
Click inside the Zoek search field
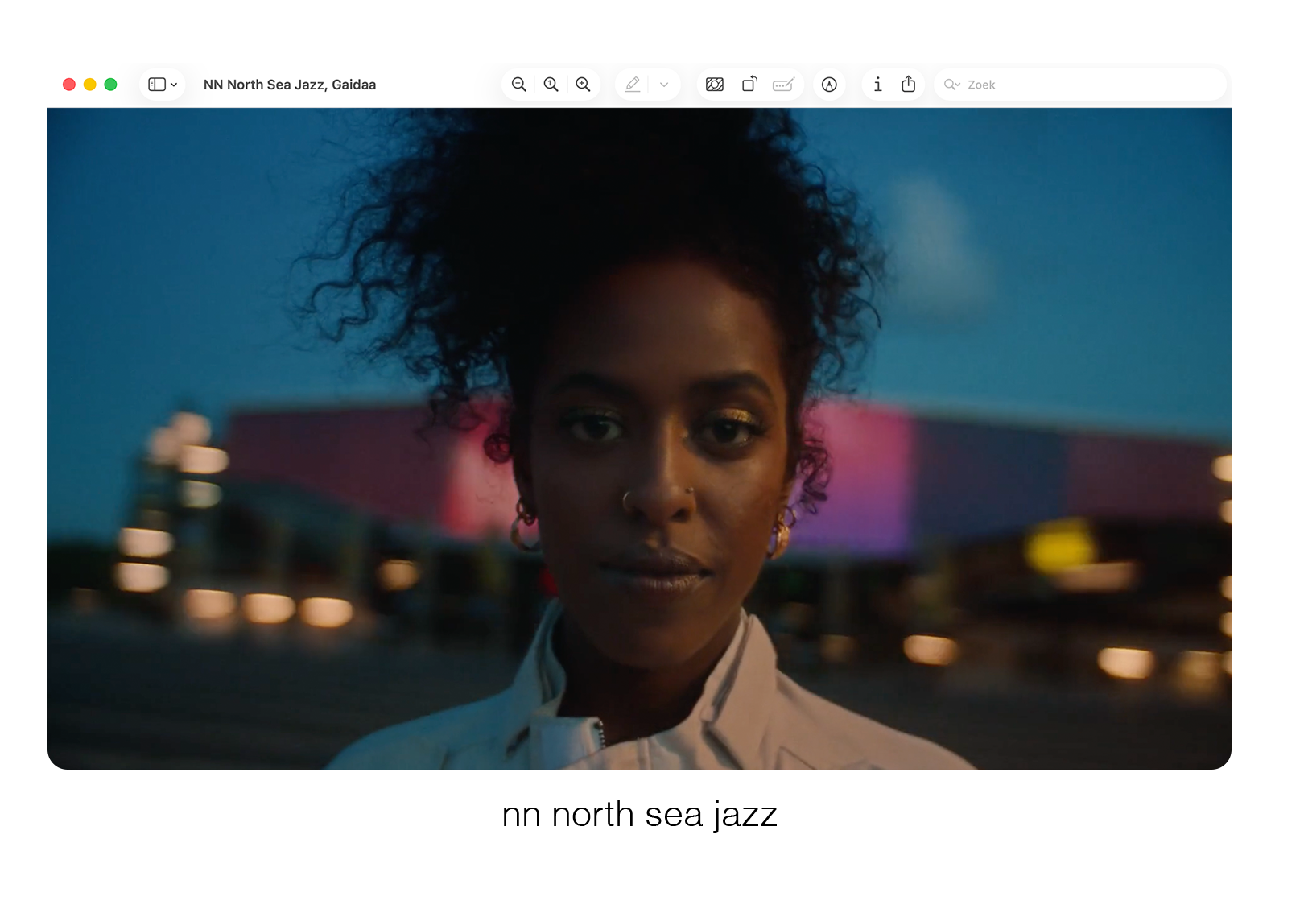(1080, 85)
